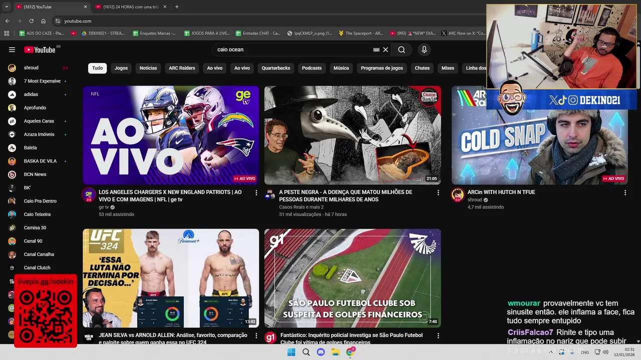Open more options for 'ARCin WITH HUTCH N TFUE'
The width and height of the screenshot is (641, 360).
click(x=625, y=192)
